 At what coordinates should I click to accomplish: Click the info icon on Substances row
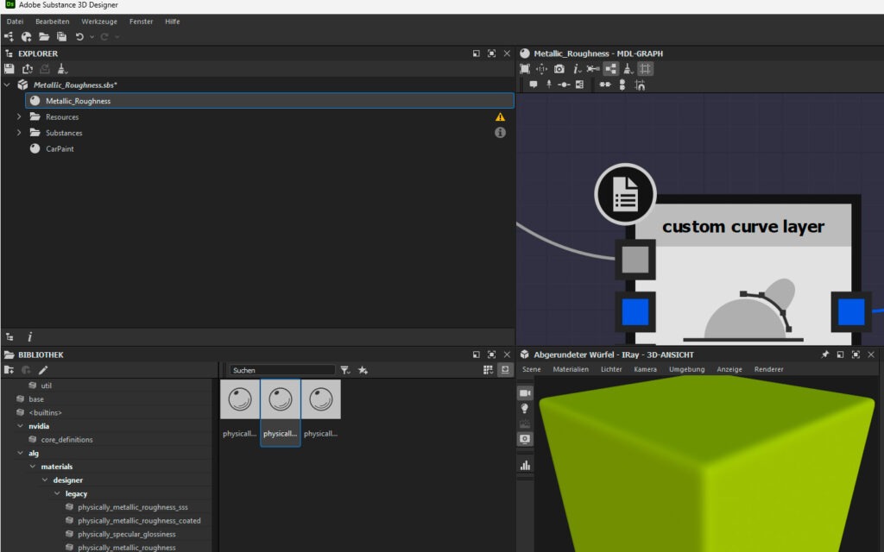[500, 132]
